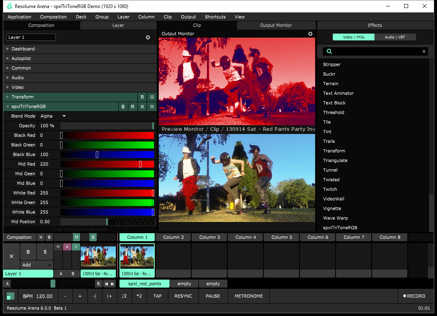Screen dimensions: 437x316
Task: Toggle the spxlTriToneRGB bypass B button
Action: [123, 107]
